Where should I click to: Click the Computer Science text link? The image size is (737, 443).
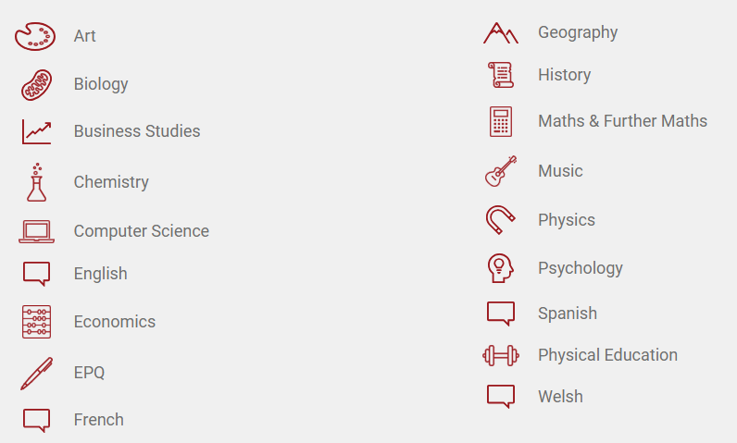[x=142, y=231]
